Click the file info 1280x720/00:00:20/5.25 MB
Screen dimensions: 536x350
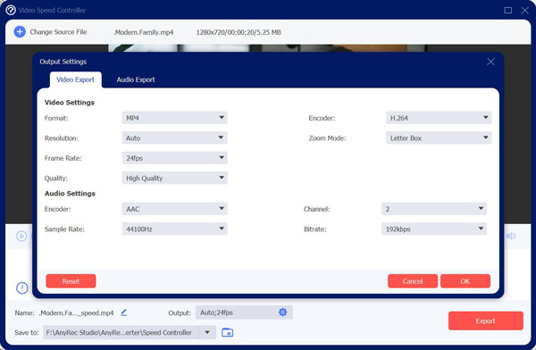coord(239,32)
